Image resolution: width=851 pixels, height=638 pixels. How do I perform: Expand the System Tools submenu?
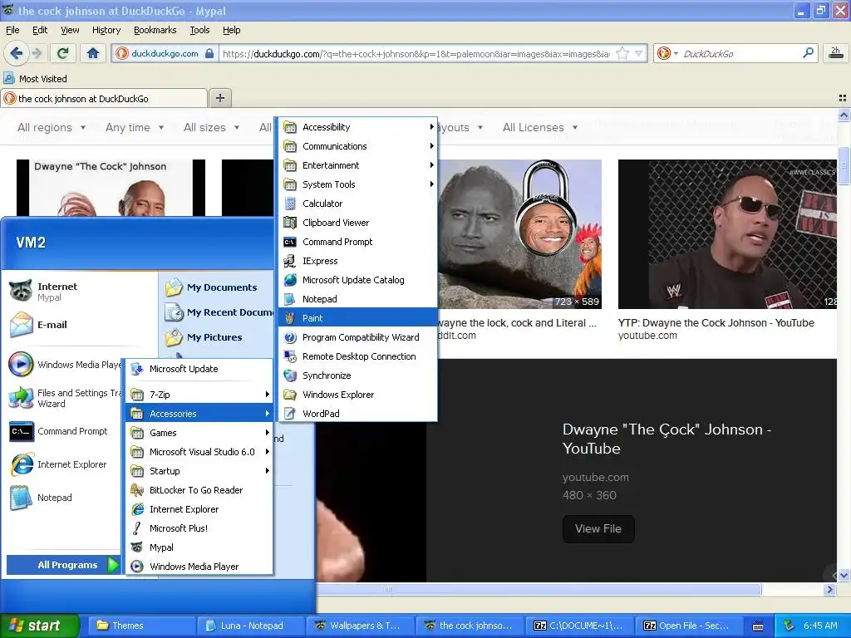(357, 184)
